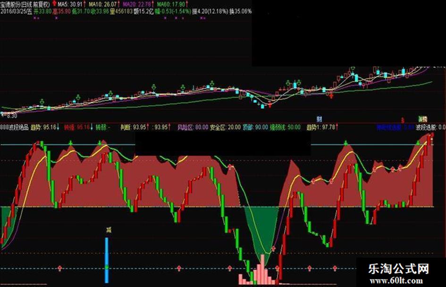This screenshot has height=287, width=446.
Task: Click the date 2016/03/25/五
Action: tap(16, 12)
